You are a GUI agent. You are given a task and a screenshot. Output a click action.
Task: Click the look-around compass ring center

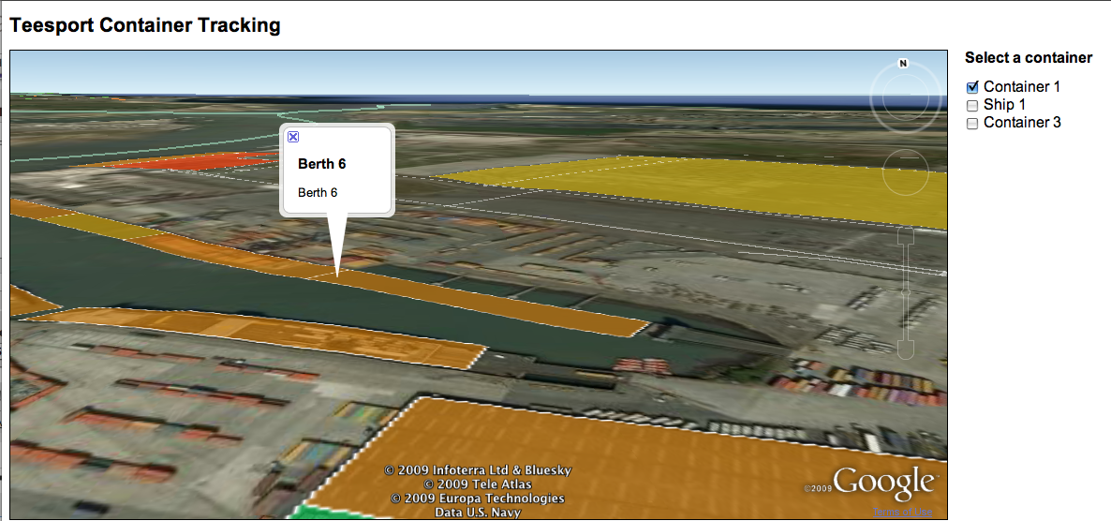point(903,97)
